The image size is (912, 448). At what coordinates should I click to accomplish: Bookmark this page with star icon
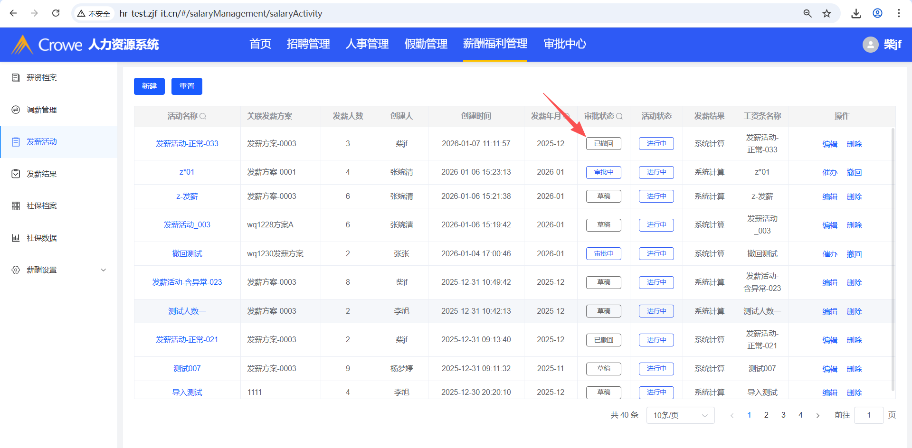[827, 13]
